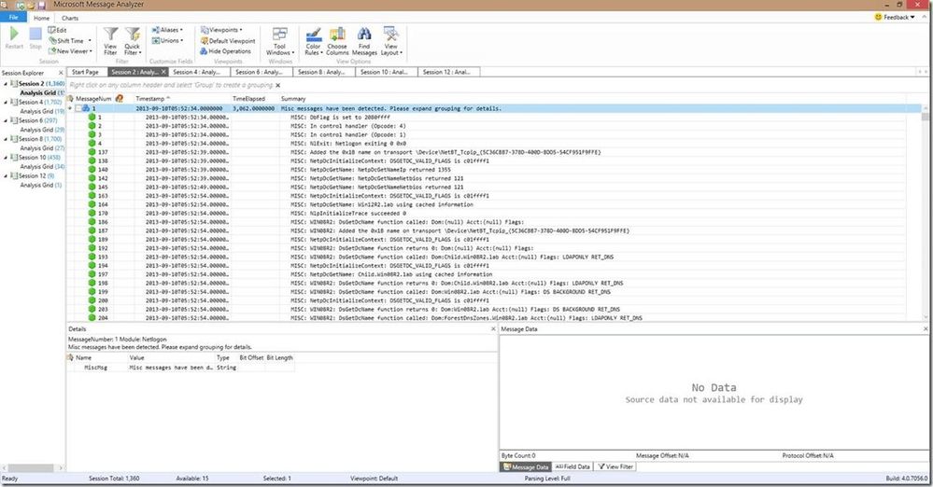Collapse the Session 2 tree node
Image resolution: width=933 pixels, height=487 pixels.
pos(6,84)
